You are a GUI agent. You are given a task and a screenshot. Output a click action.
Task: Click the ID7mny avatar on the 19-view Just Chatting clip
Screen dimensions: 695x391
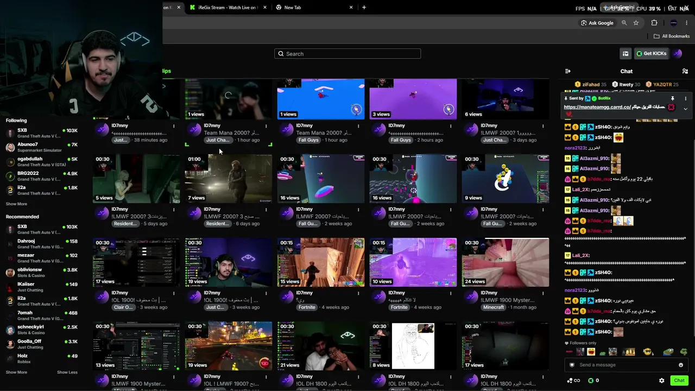[x=194, y=297]
